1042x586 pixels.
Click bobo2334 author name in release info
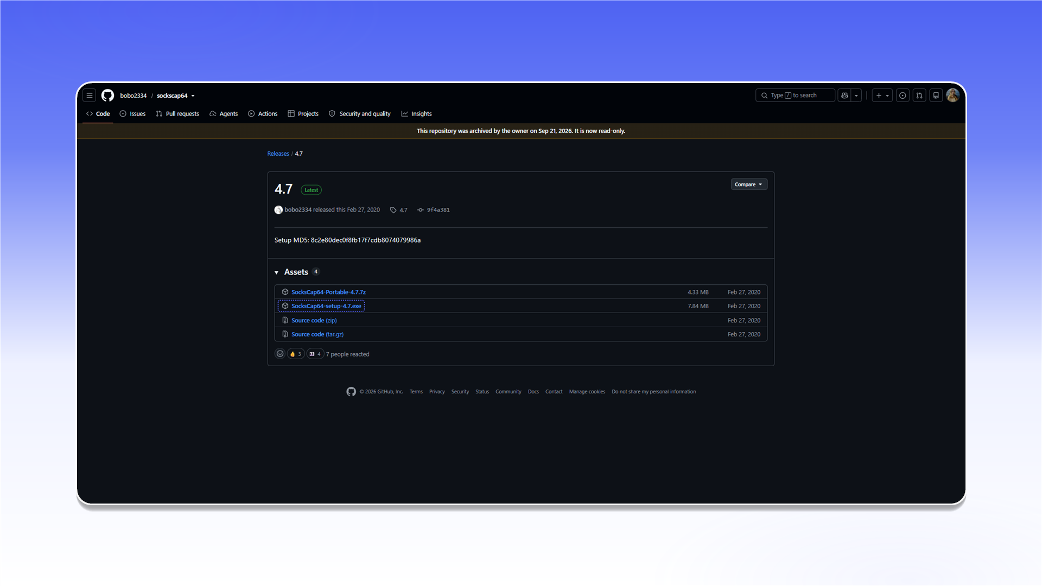click(298, 209)
